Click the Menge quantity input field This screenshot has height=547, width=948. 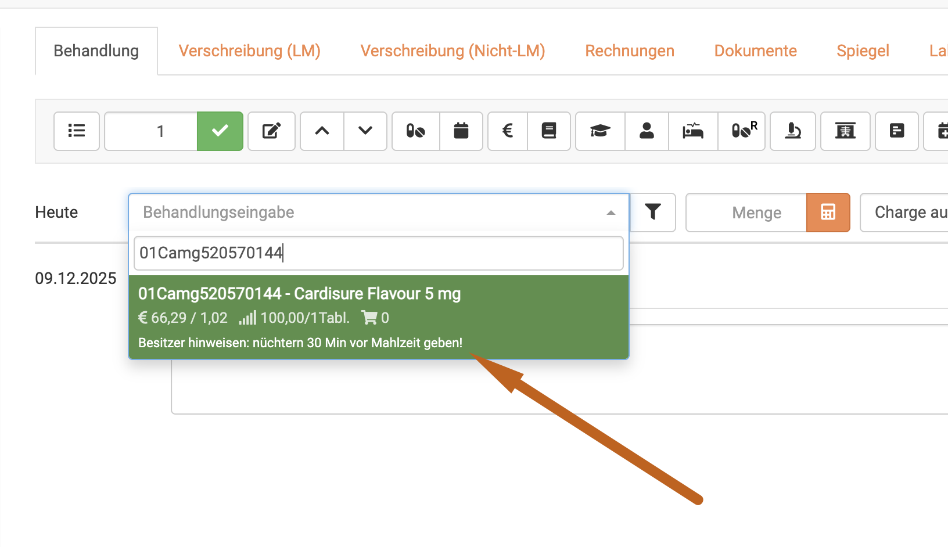[x=746, y=213]
